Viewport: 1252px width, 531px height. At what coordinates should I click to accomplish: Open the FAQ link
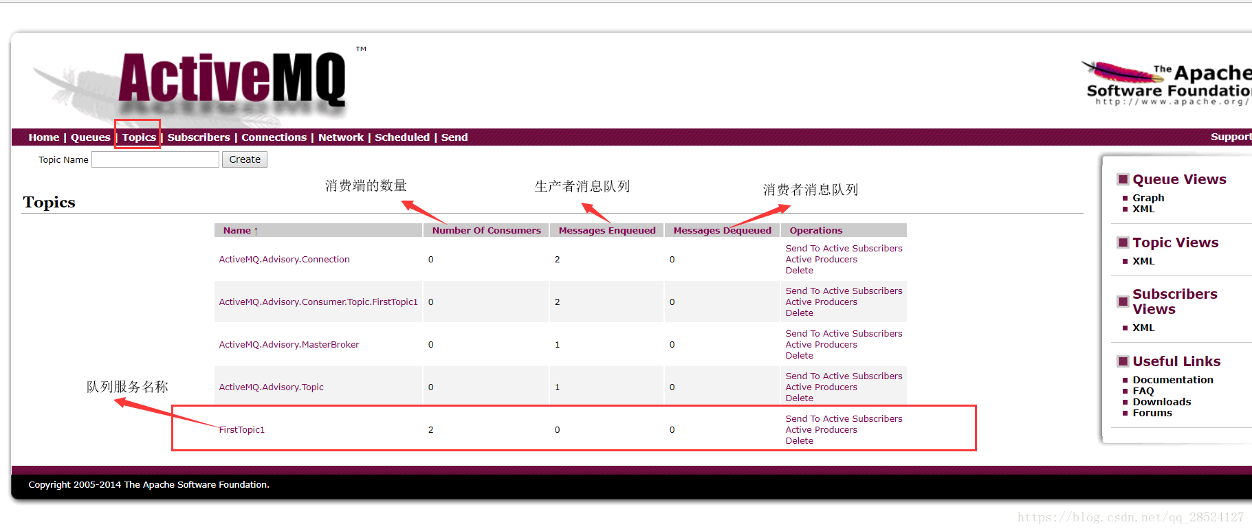point(1143,391)
